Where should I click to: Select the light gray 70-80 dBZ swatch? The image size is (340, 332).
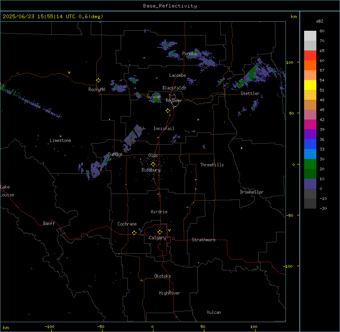310,36
